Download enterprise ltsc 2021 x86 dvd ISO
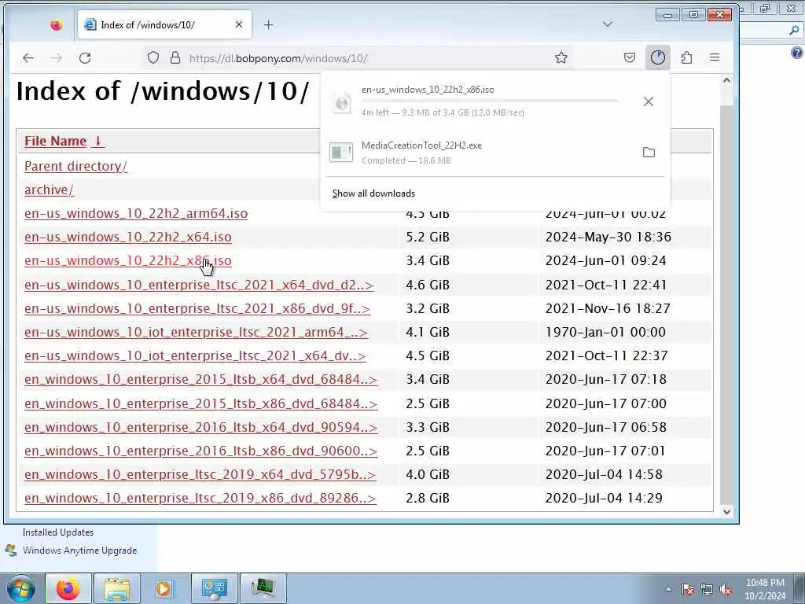 (x=197, y=308)
